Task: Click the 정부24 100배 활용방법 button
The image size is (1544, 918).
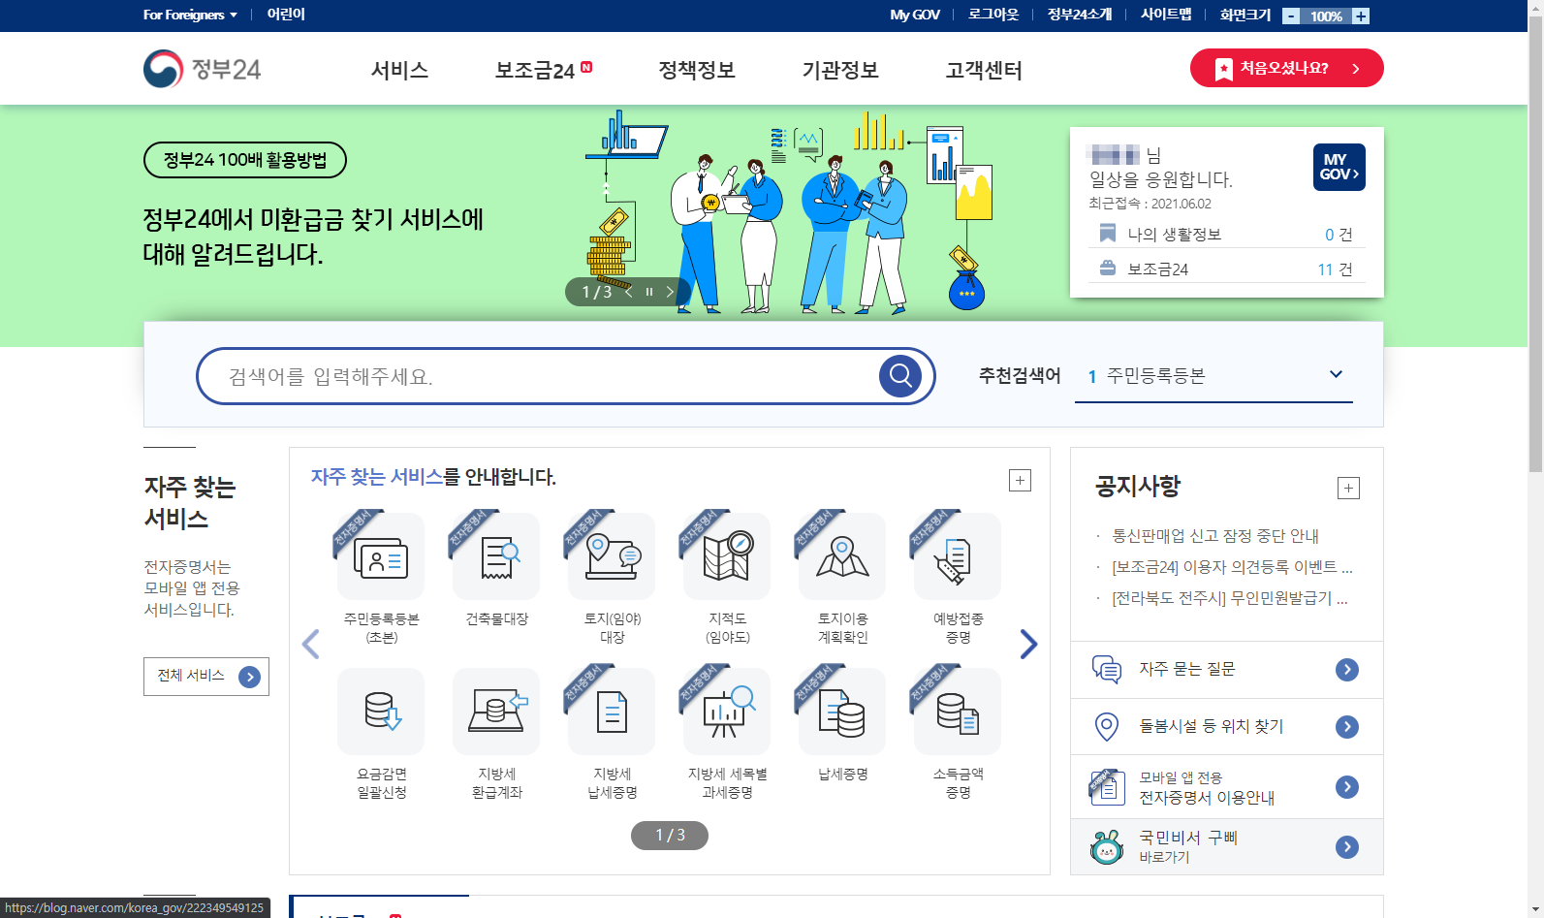Action: pyautogui.click(x=245, y=160)
